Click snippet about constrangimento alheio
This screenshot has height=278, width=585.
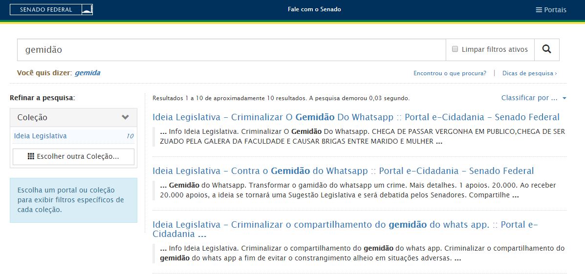pyautogui.click(x=362, y=254)
